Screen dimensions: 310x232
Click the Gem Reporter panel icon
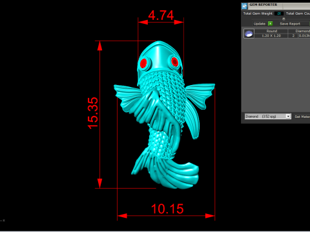click(244, 6)
